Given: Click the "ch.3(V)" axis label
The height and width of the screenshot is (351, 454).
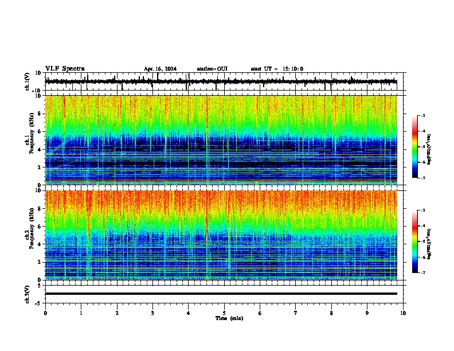Looking at the screenshot, I should pyautogui.click(x=28, y=295).
